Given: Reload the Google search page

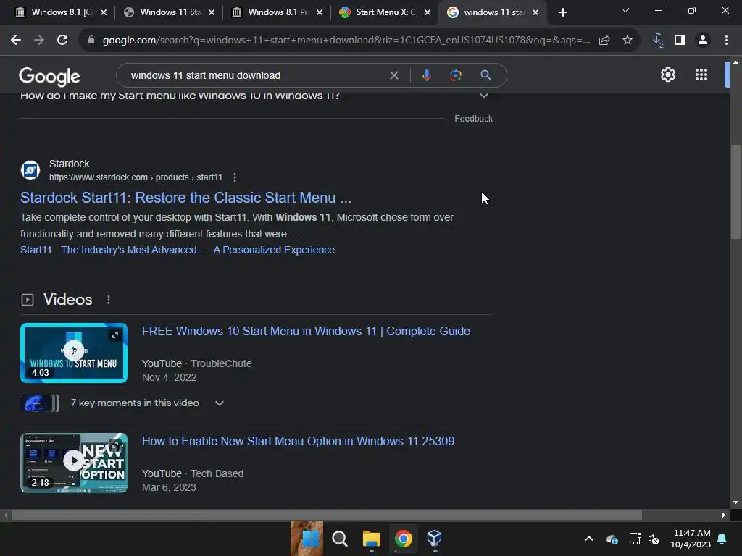Looking at the screenshot, I should pyautogui.click(x=62, y=41).
